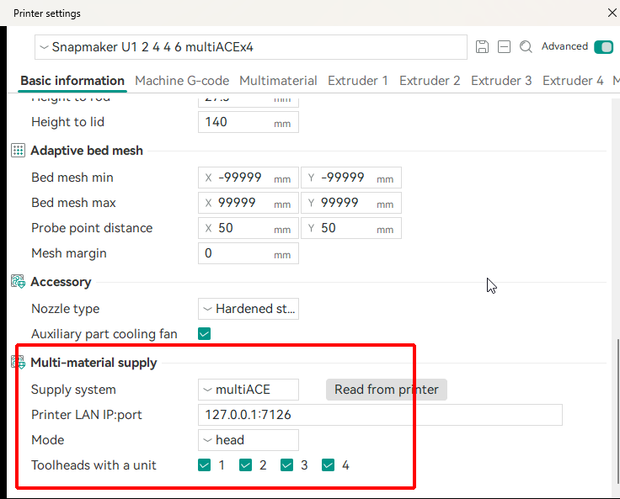This screenshot has height=499, width=620.
Task: Click the Bed mesh min Y field
Action: [x=351, y=178]
